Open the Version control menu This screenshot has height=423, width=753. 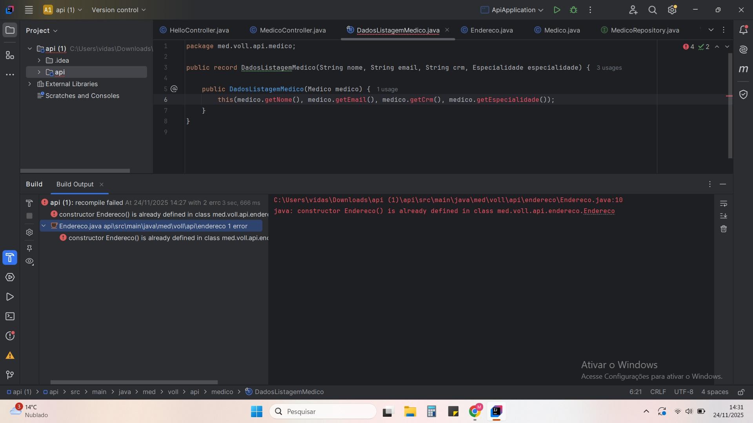118,10
